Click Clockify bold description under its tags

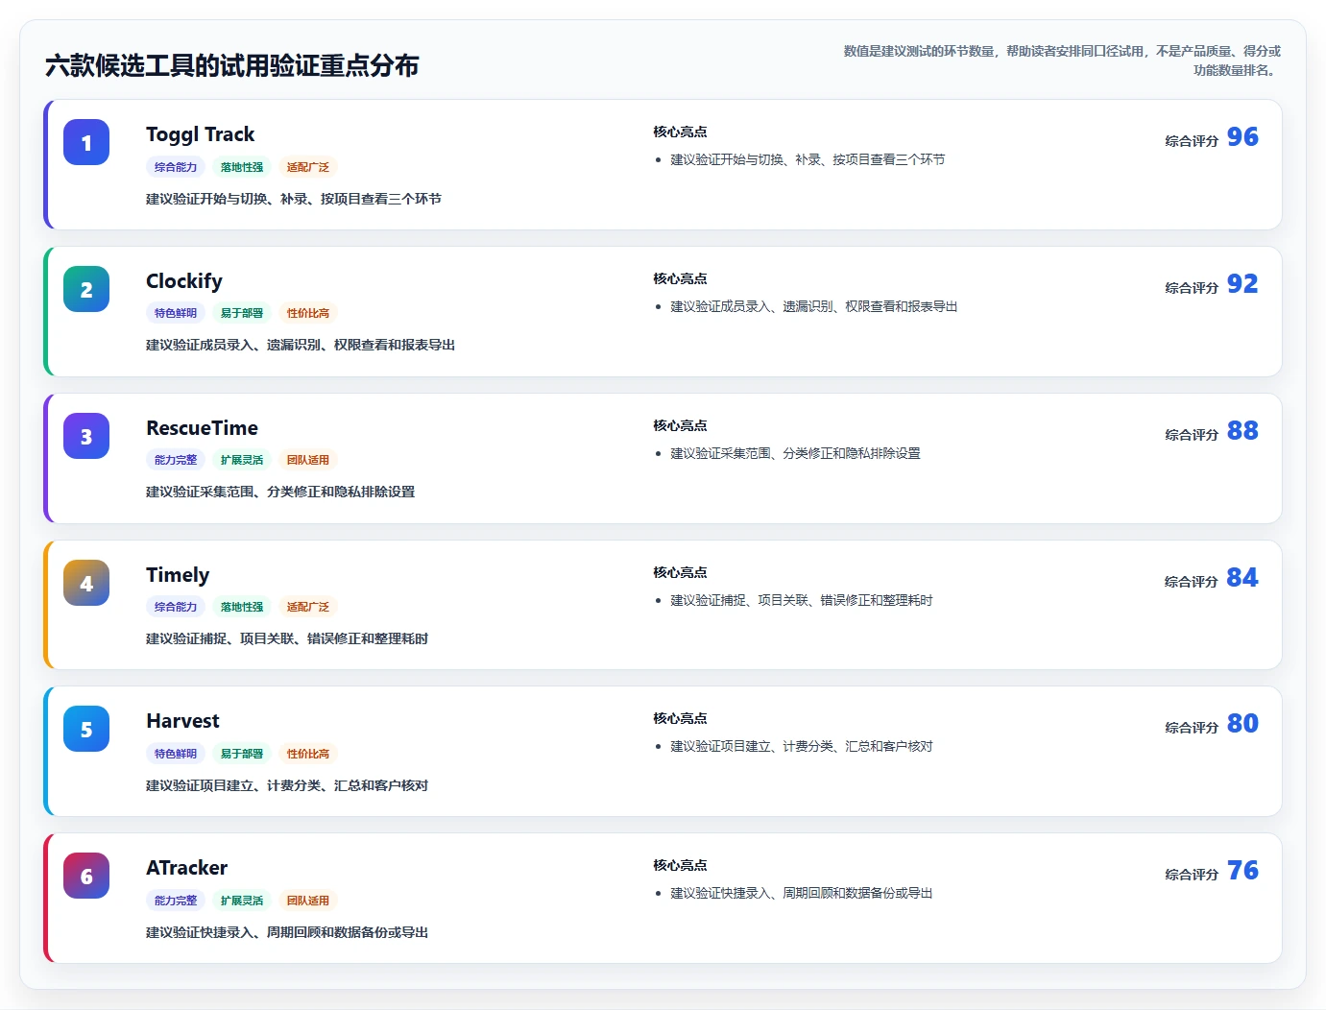(301, 345)
